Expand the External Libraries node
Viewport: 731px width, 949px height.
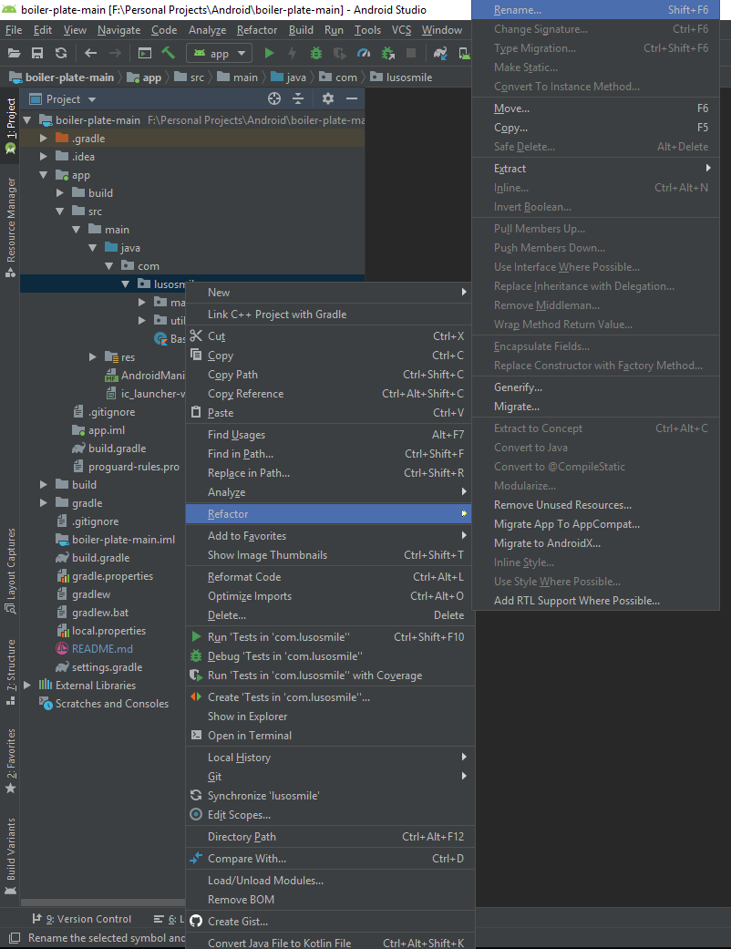tap(27, 686)
